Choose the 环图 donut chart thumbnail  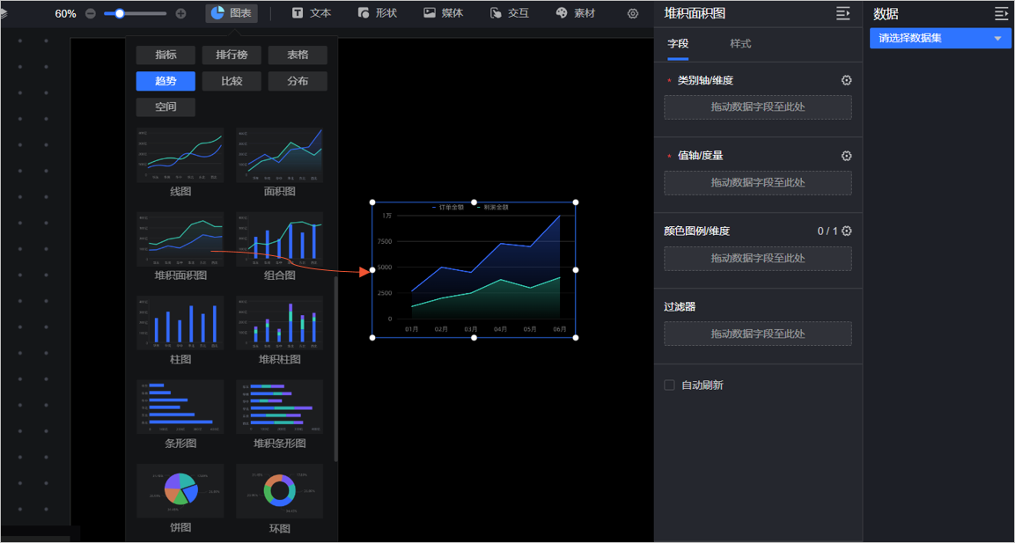280,490
